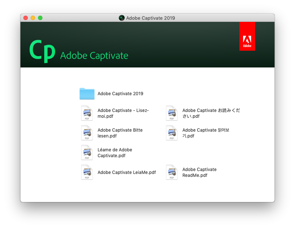The image size is (295, 229).
Task: Select the Léame de Adobe Captivate PDF icon
Action: tap(87, 152)
